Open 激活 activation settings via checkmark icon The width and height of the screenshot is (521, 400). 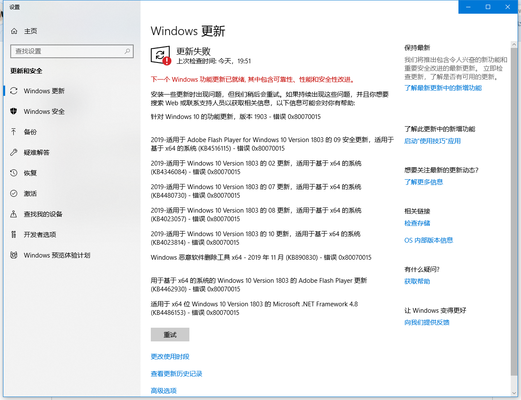tap(15, 193)
